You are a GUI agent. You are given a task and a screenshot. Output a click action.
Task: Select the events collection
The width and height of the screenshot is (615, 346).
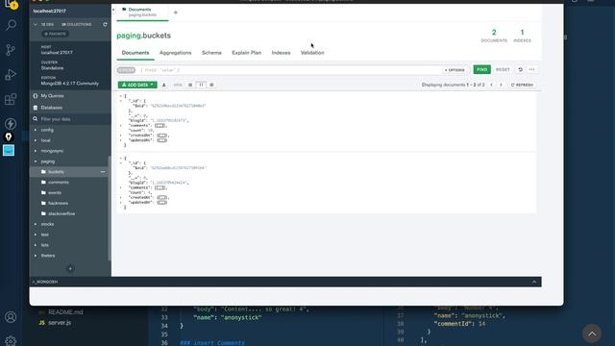tap(55, 192)
